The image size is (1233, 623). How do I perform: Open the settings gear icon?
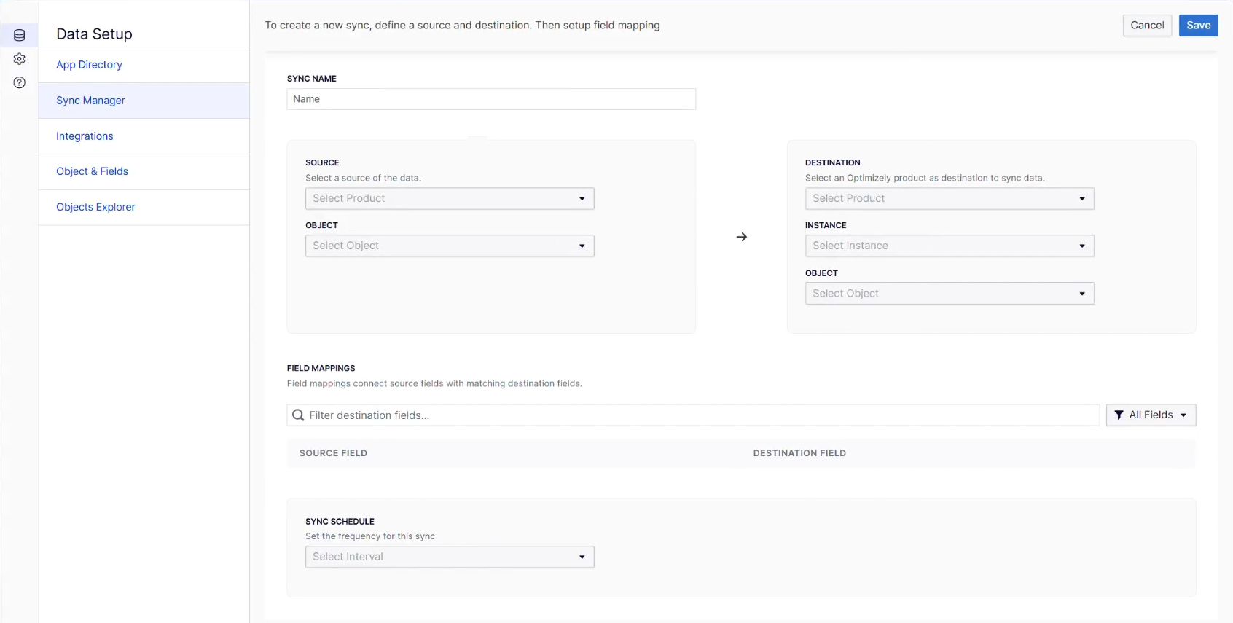[20, 59]
